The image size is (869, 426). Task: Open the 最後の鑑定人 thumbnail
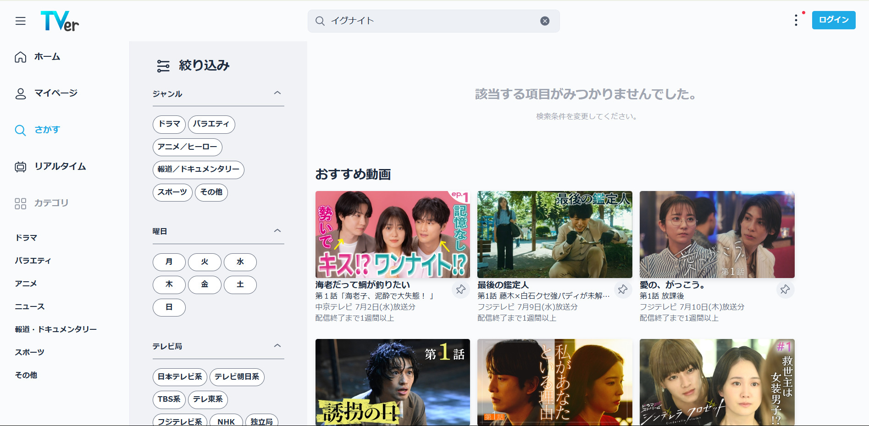(x=555, y=235)
